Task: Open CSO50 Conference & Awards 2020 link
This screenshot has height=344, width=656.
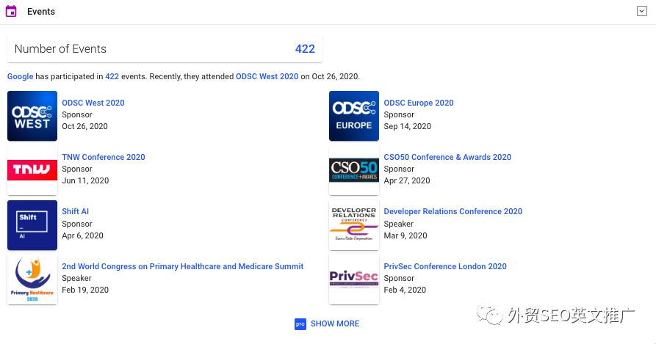Action: tap(447, 157)
